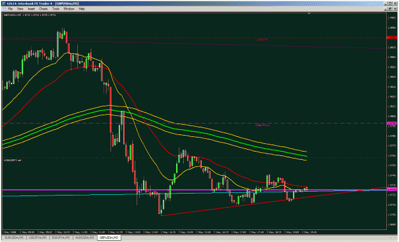Click the Interbank FX Trader title bar icon
Image resolution: width=399 pixels, height=242 pixels.
(4, 4)
